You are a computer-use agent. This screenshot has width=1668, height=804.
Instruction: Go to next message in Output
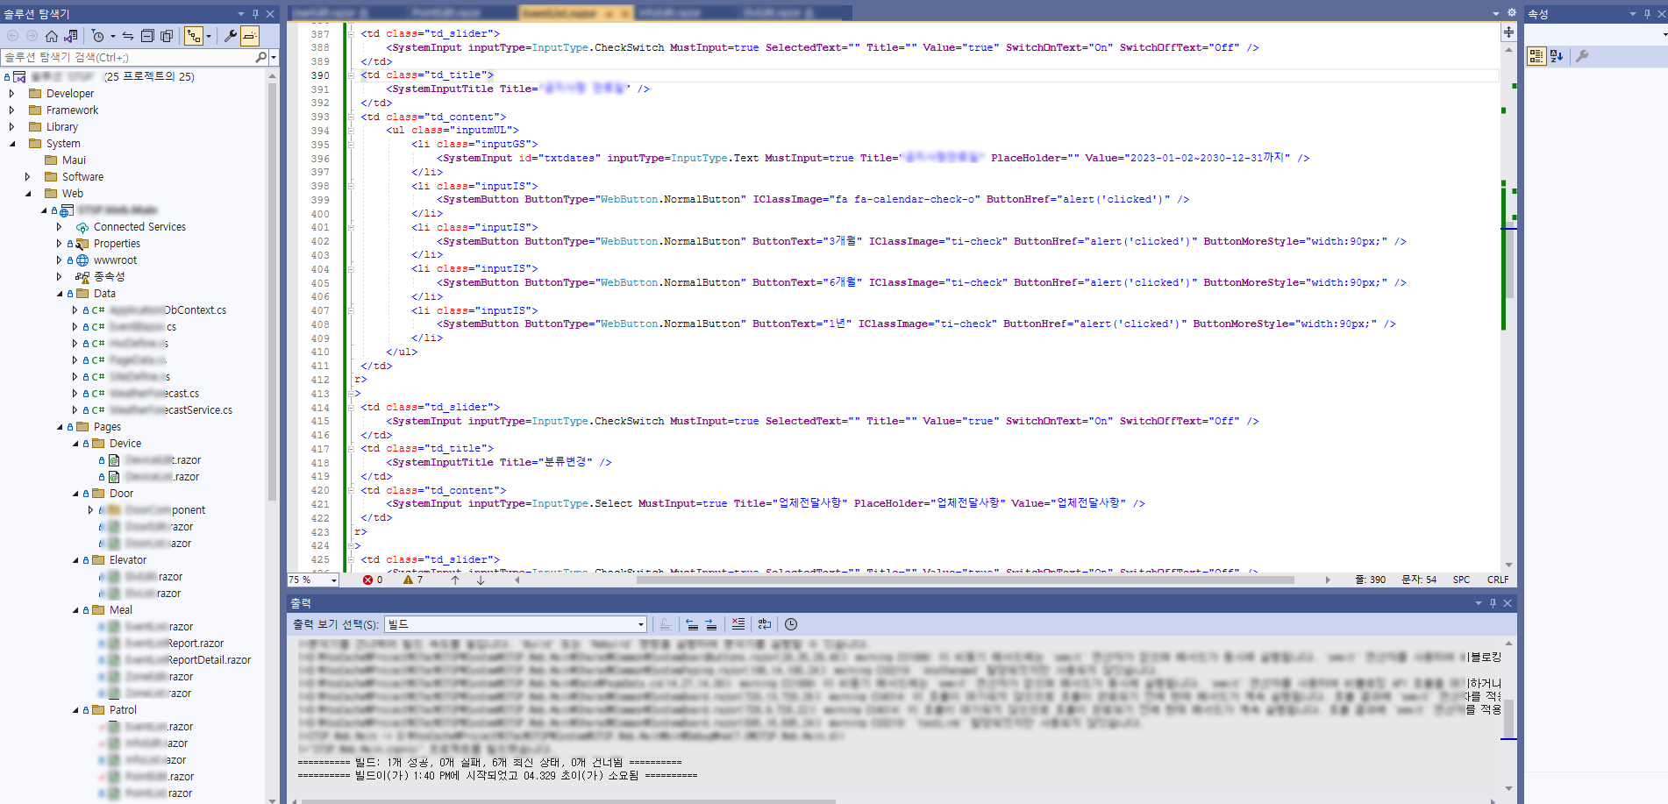711,624
